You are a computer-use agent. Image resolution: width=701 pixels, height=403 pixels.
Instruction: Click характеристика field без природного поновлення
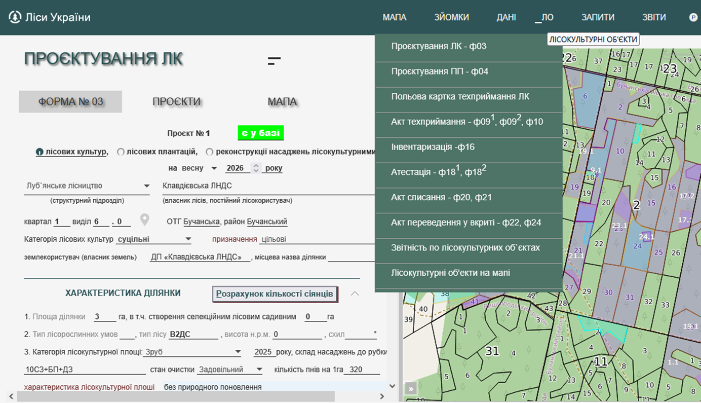(x=274, y=387)
